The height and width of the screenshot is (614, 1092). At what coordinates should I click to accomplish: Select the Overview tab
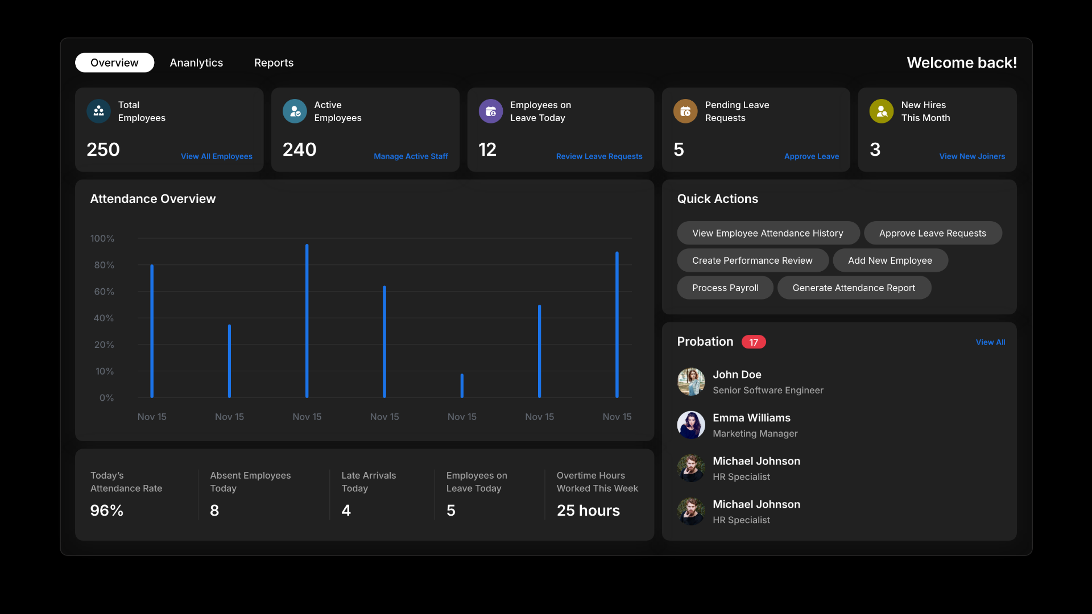(114, 63)
